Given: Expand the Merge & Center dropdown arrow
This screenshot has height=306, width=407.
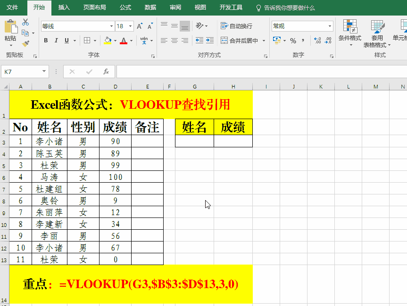Looking at the screenshot, I should 264,40.
